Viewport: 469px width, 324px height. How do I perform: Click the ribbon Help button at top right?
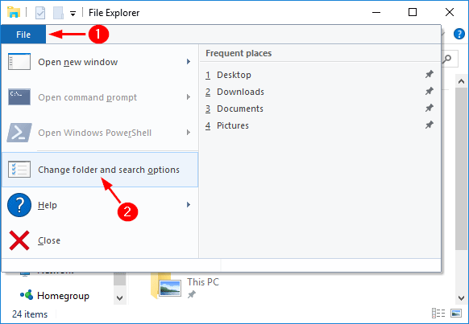tap(459, 34)
